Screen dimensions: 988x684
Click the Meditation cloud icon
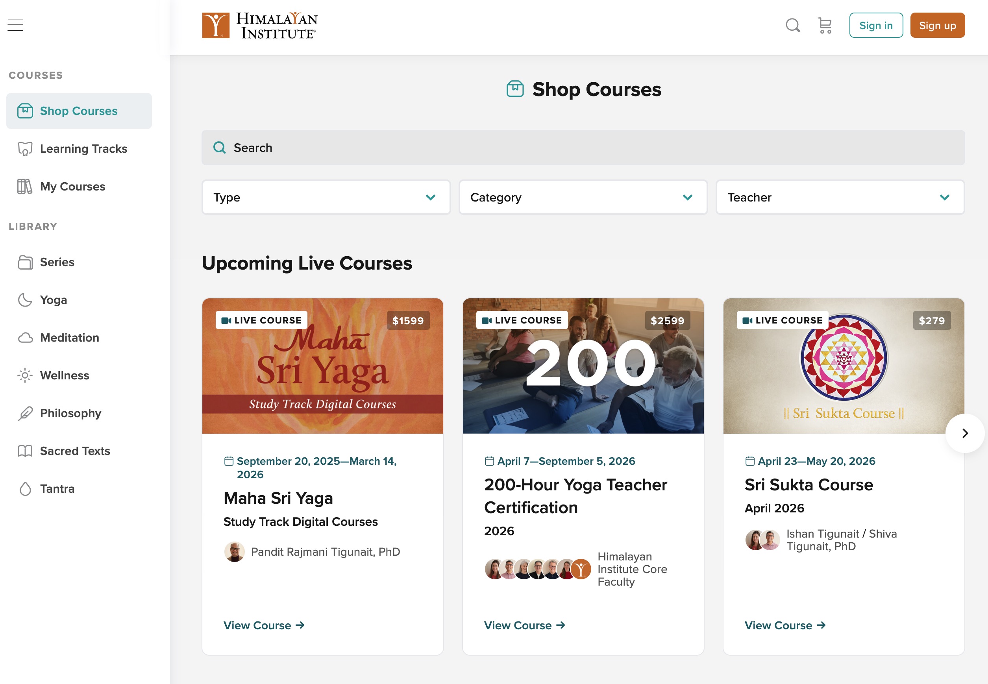click(x=25, y=338)
